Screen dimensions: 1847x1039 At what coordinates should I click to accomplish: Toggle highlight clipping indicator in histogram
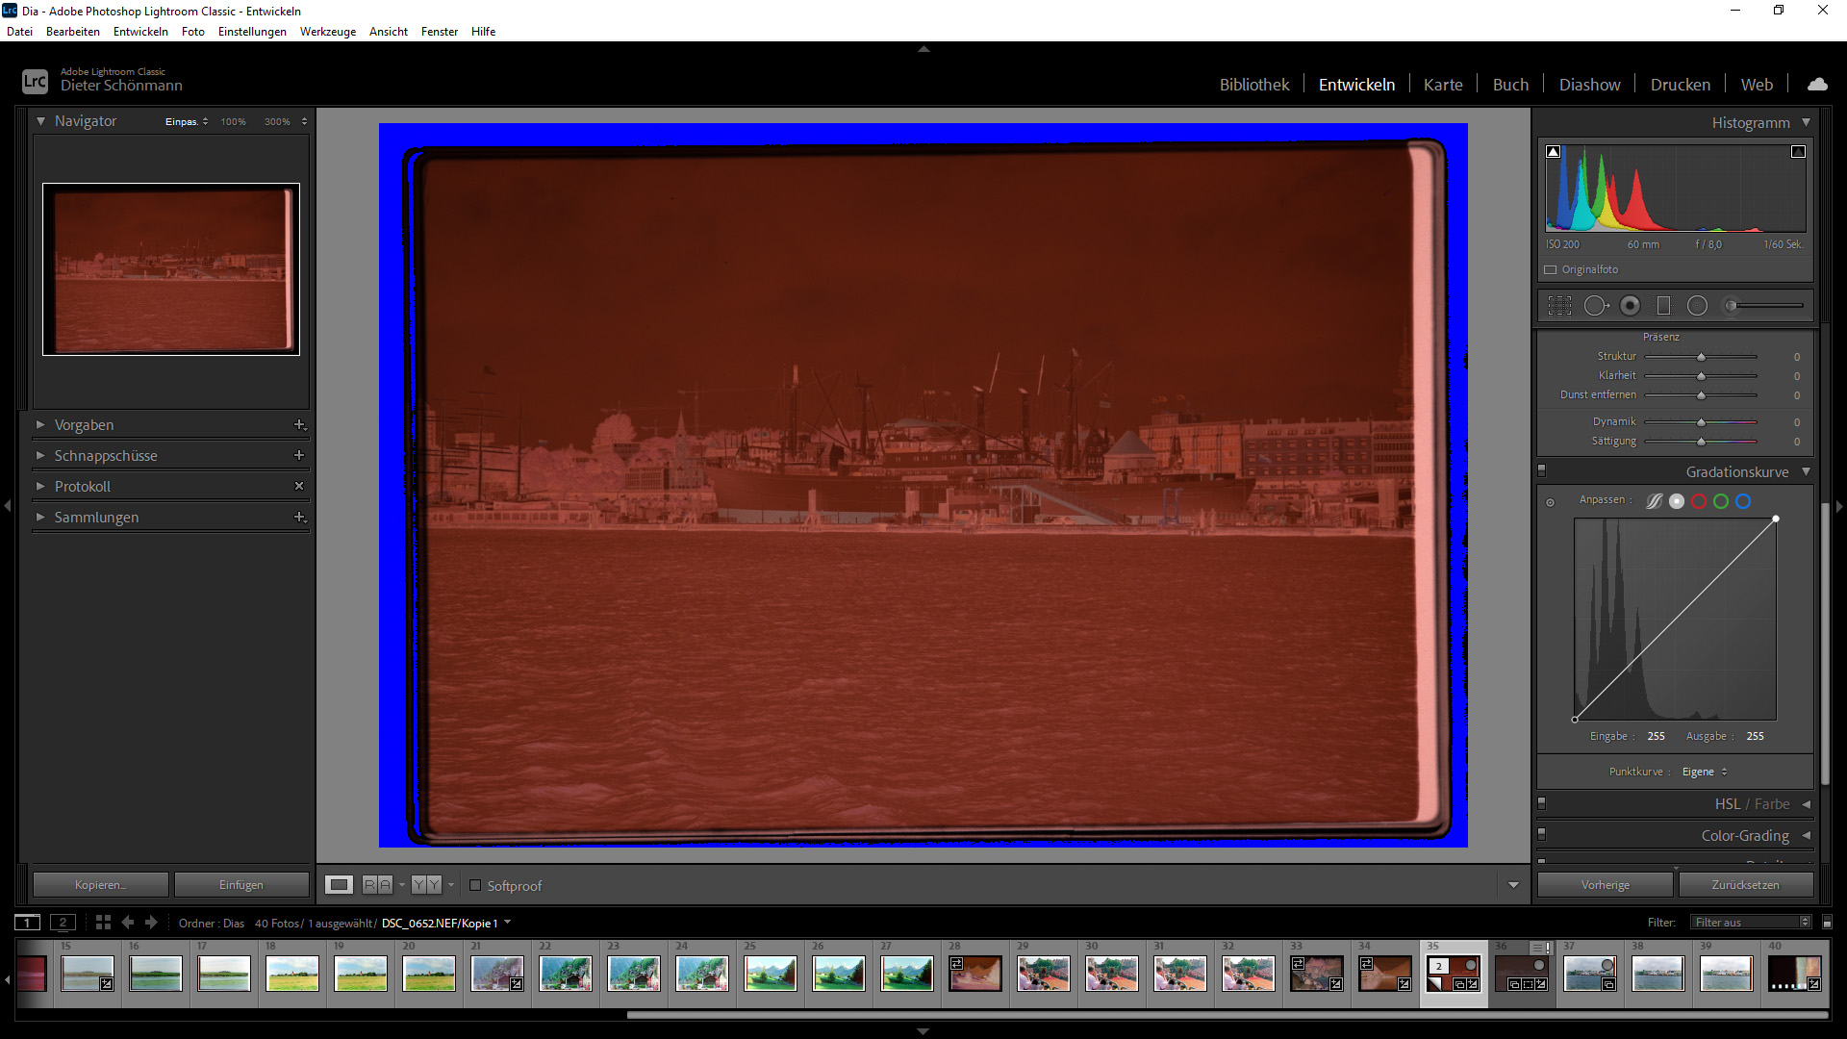tap(1798, 151)
